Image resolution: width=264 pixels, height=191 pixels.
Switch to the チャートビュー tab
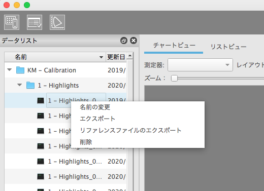pos(174,45)
